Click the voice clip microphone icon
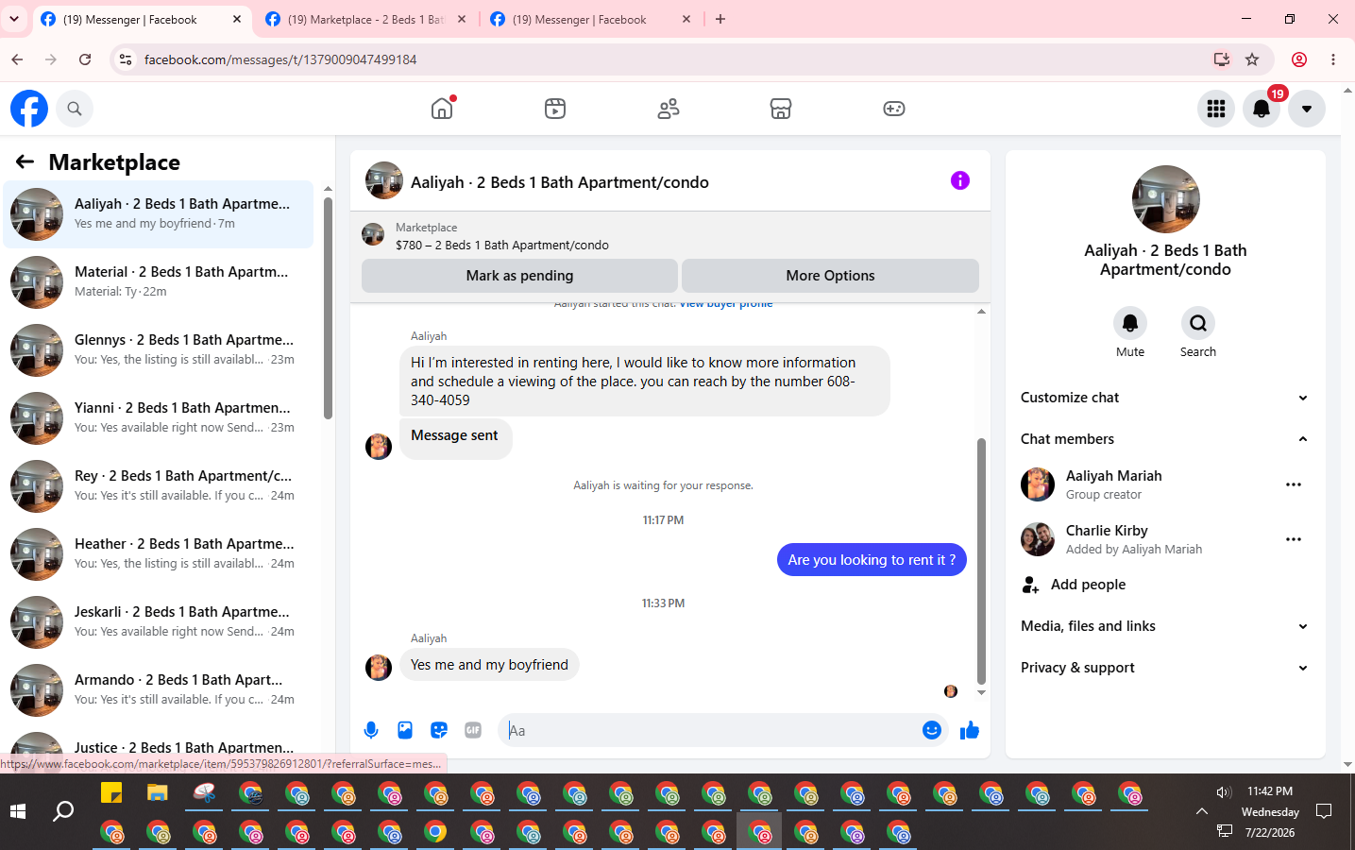 tap(371, 730)
